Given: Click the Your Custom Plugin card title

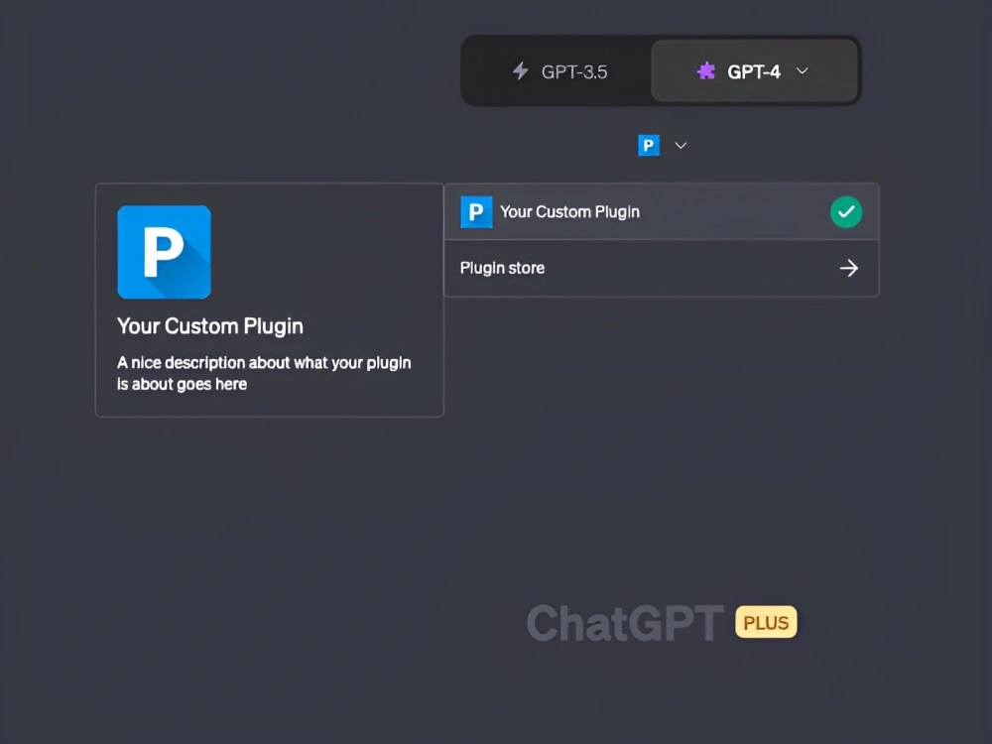Looking at the screenshot, I should (210, 325).
